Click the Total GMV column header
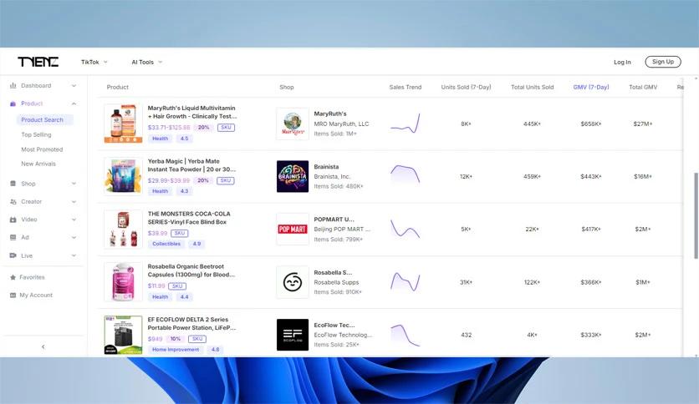 point(643,87)
